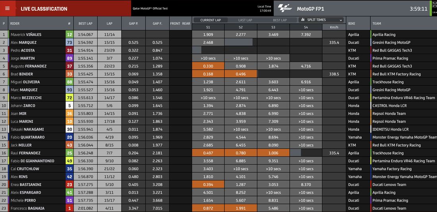Viewport: 437px width, 212px height.
Task: Click gap value 7.015 for Bagnaia
Action: point(157,208)
